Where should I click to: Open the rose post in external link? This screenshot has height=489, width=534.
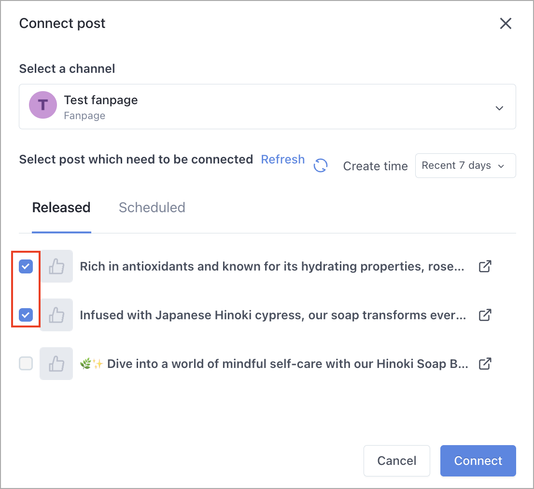[x=485, y=266]
